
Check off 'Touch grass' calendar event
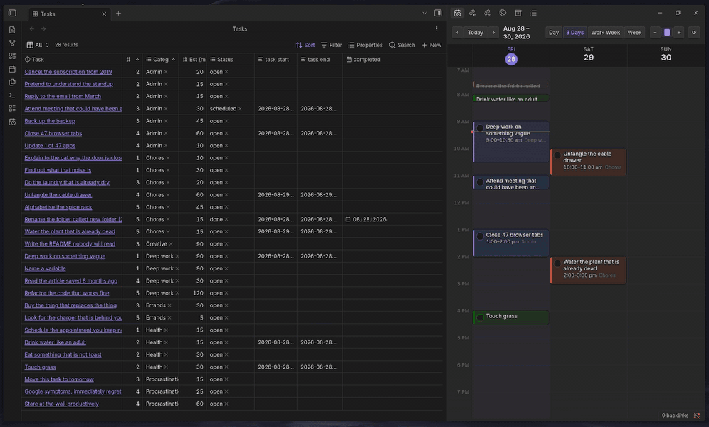coord(480,317)
